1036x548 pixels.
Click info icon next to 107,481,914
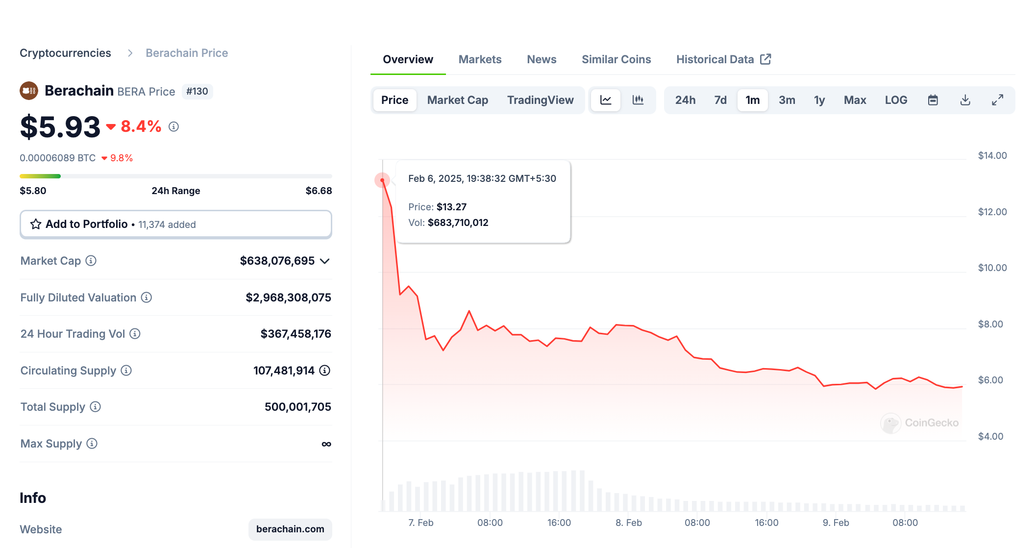[x=325, y=371]
